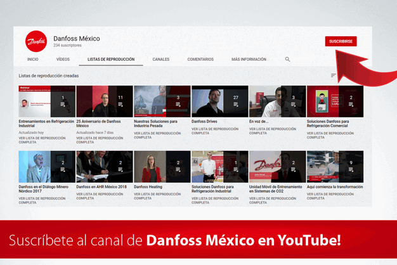This screenshot has height=265, width=397.
Task: Open Entrenamientos en Refrigeración Industrial playlist thumbnail
Action: (x=47, y=101)
